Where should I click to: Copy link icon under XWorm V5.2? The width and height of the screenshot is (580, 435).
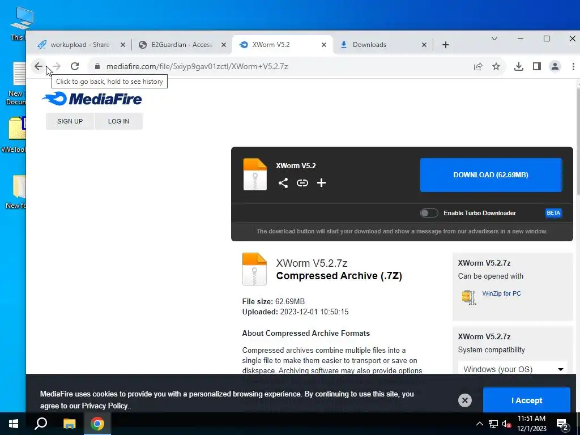click(x=302, y=183)
